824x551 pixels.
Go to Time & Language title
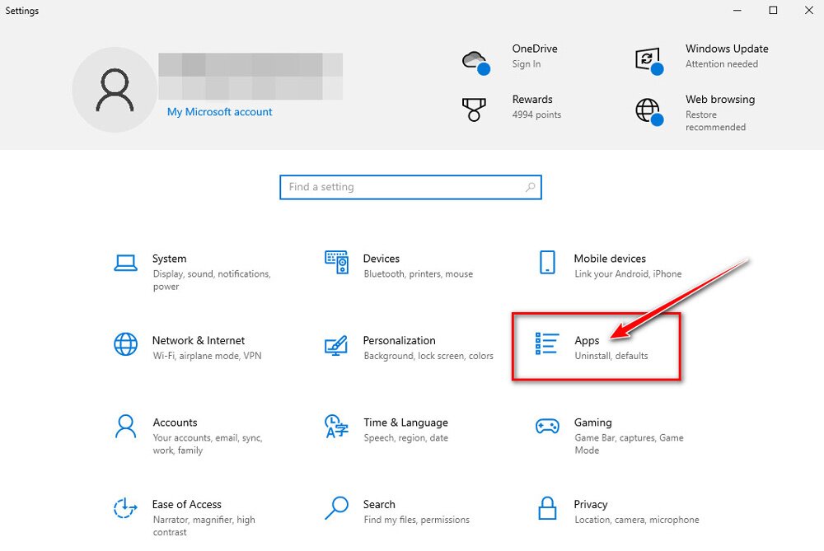point(405,423)
